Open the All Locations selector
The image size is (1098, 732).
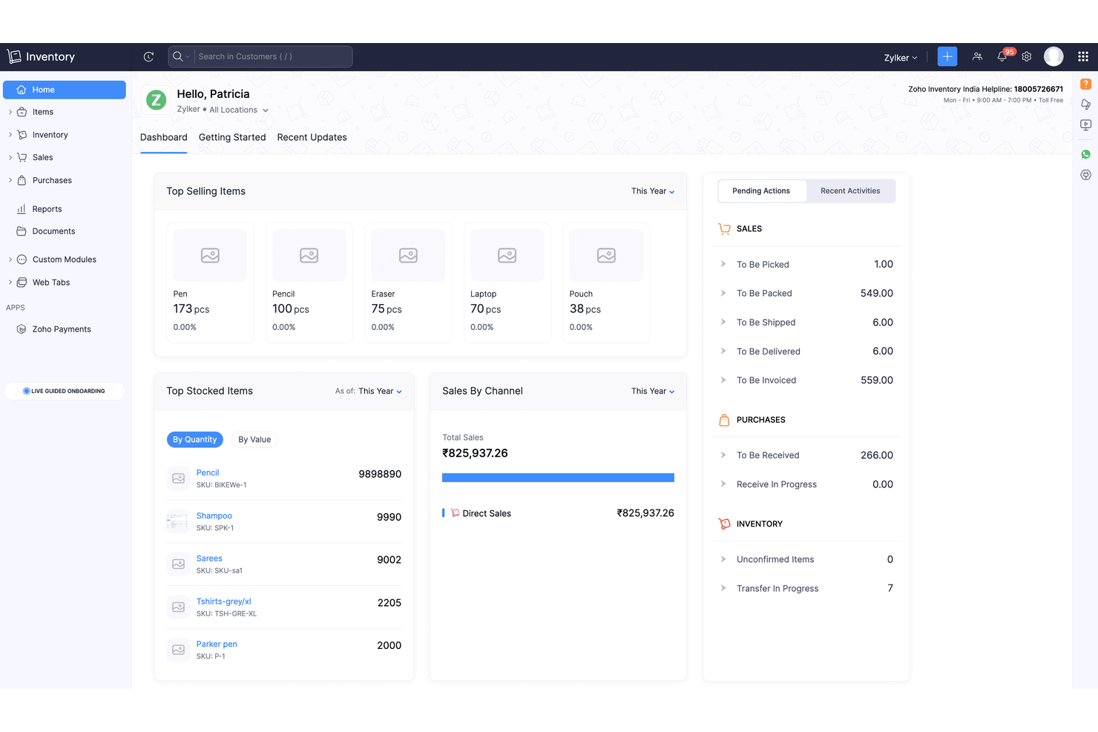pyautogui.click(x=233, y=109)
